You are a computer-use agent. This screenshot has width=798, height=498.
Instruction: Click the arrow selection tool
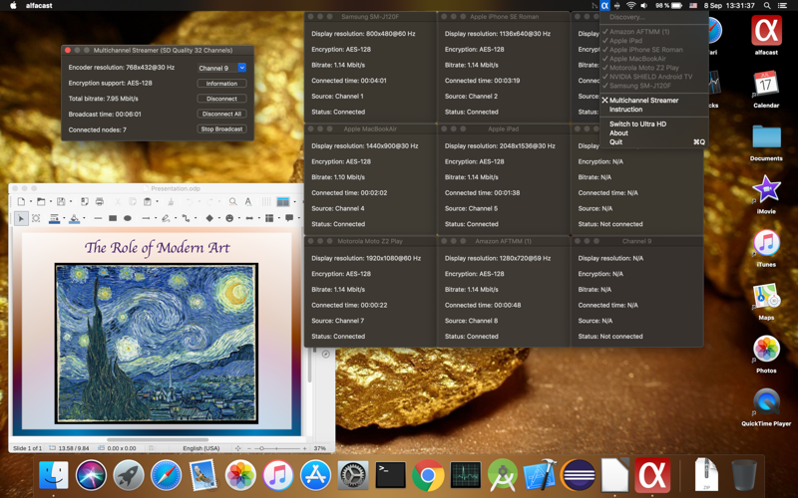click(21, 218)
